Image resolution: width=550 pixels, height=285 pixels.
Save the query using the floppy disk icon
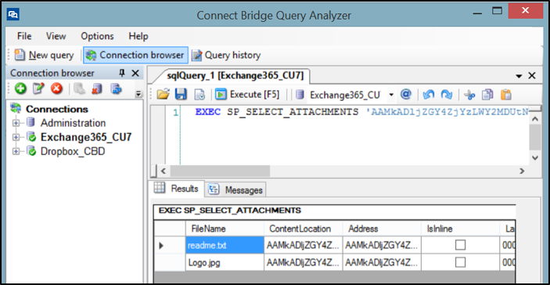(181, 95)
